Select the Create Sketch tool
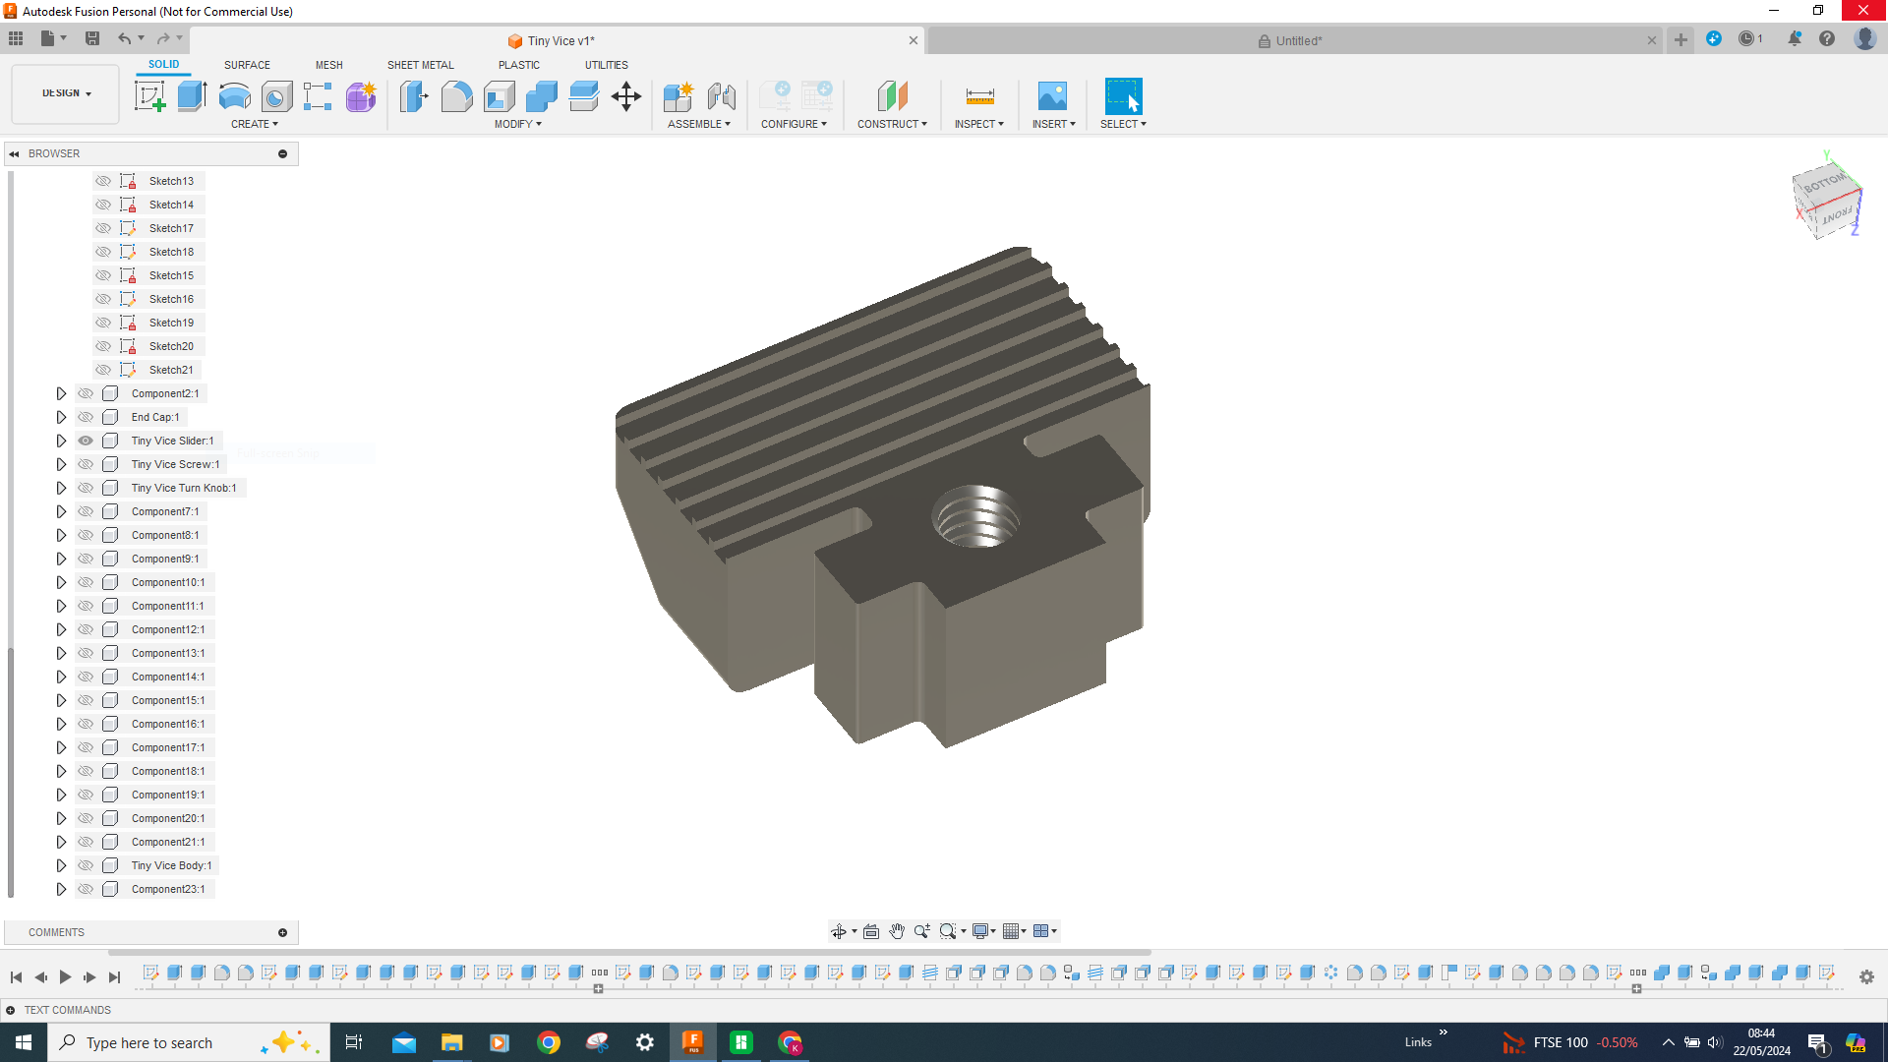 [149, 96]
